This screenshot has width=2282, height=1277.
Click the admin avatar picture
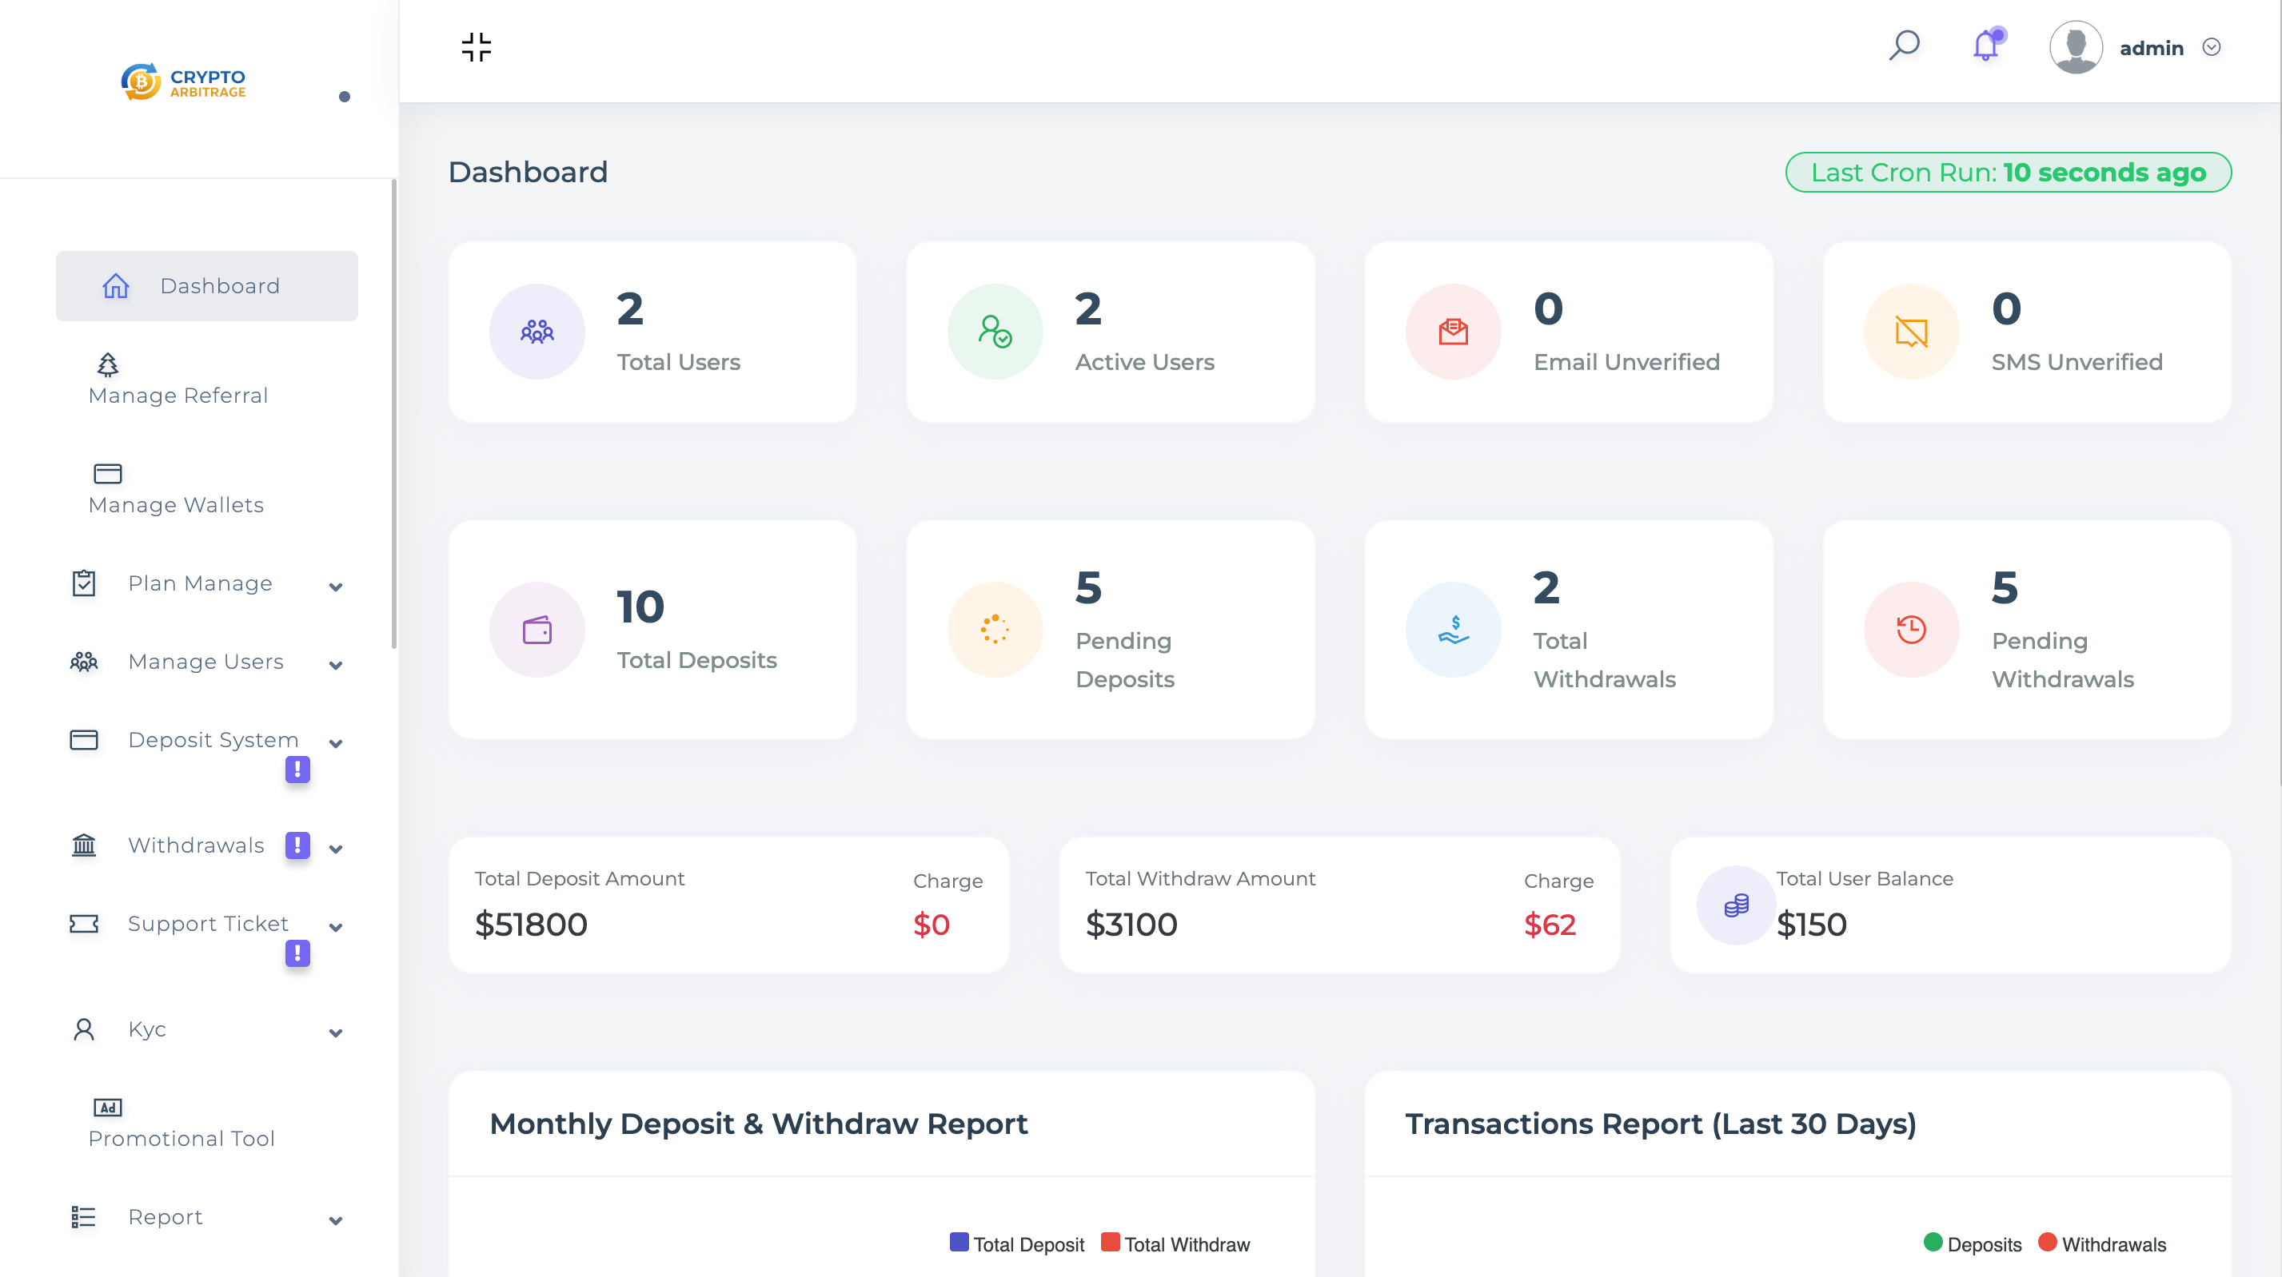pyautogui.click(x=2075, y=47)
